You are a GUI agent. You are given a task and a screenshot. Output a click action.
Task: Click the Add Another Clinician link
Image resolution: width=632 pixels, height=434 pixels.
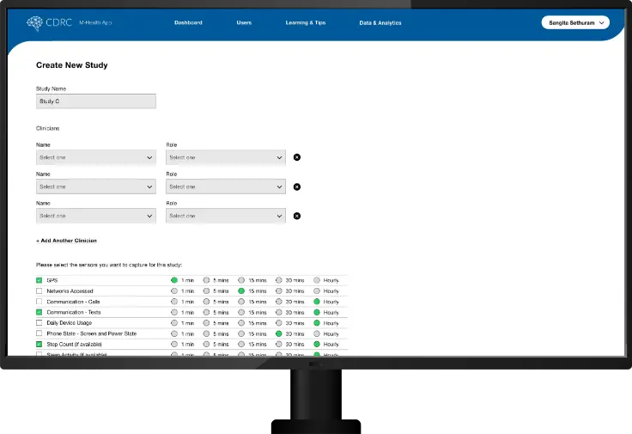[x=66, y=241]
